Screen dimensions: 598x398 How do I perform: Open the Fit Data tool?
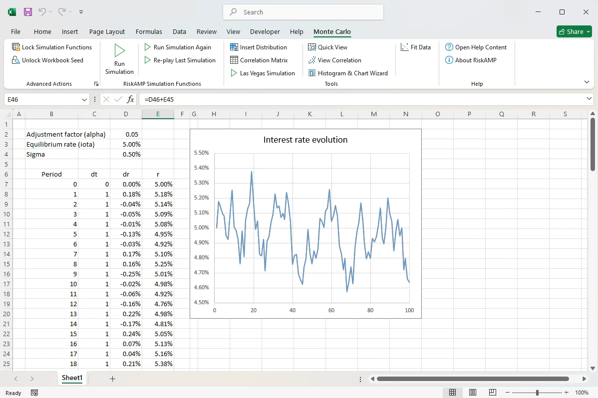417,47
